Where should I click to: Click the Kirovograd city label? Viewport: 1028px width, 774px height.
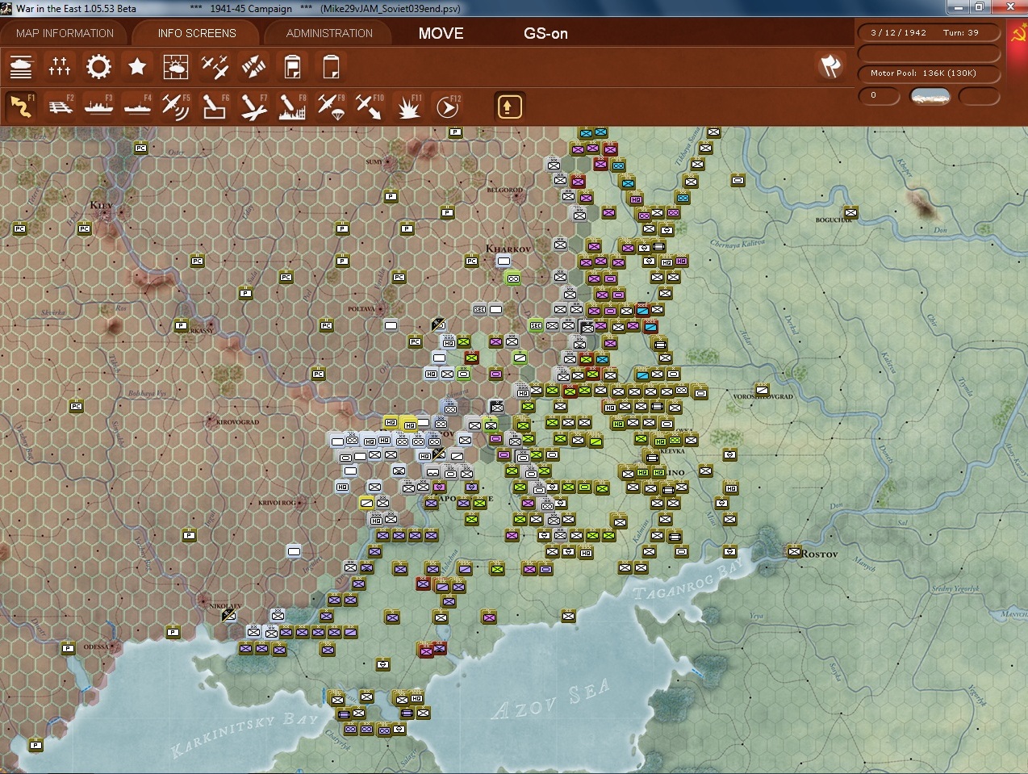tap(238, 422)
